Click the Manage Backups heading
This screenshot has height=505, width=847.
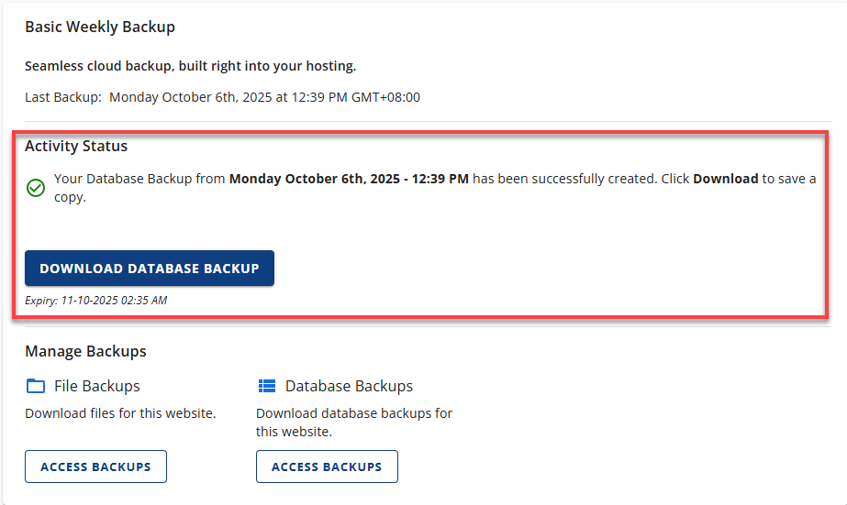85,351
